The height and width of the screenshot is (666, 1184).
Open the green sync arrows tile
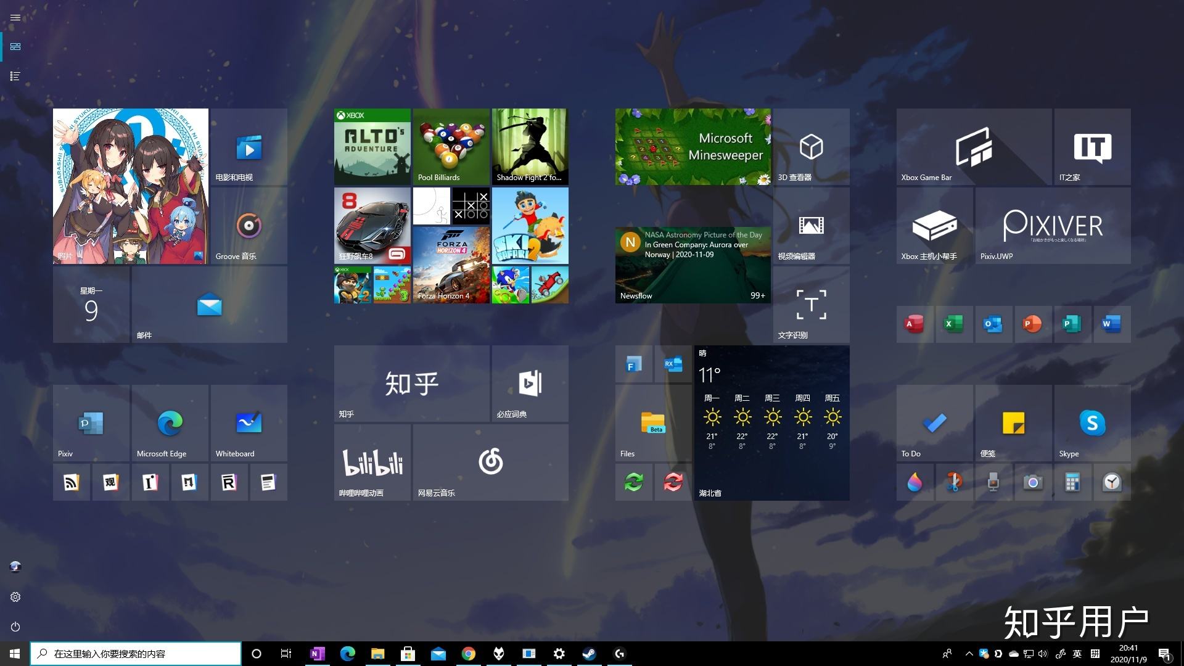(x=633, y=482)
